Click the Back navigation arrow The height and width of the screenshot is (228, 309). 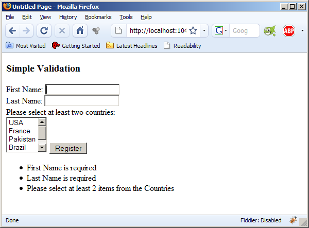click(12, 30)
